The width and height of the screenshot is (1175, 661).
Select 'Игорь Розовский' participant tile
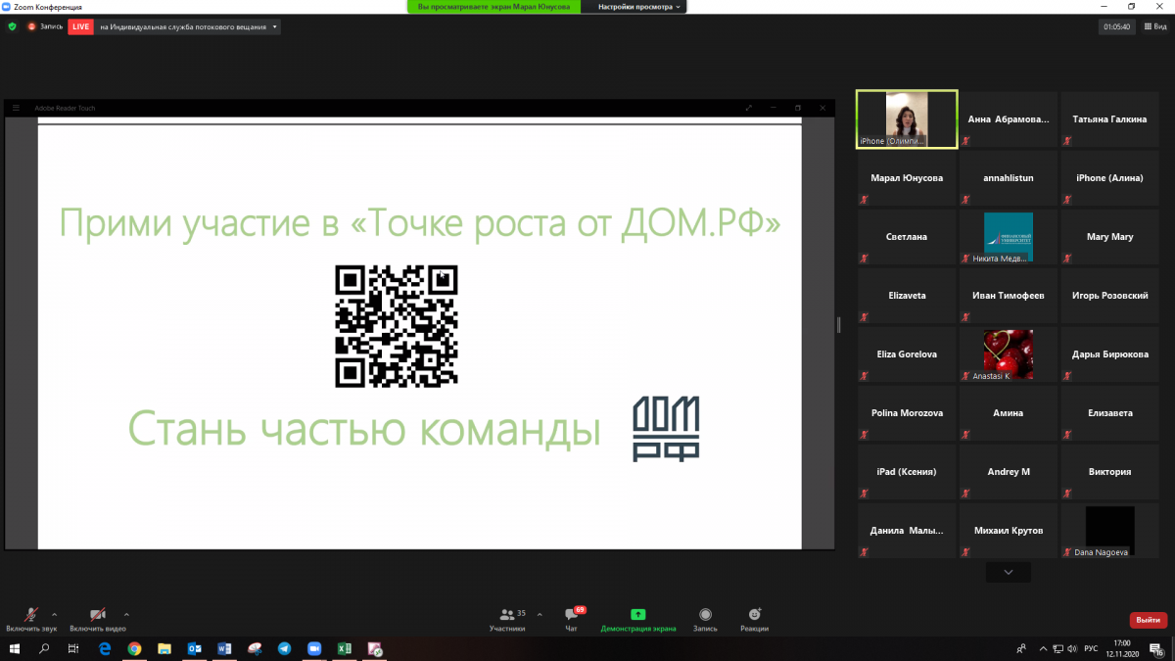[1110, 296]
